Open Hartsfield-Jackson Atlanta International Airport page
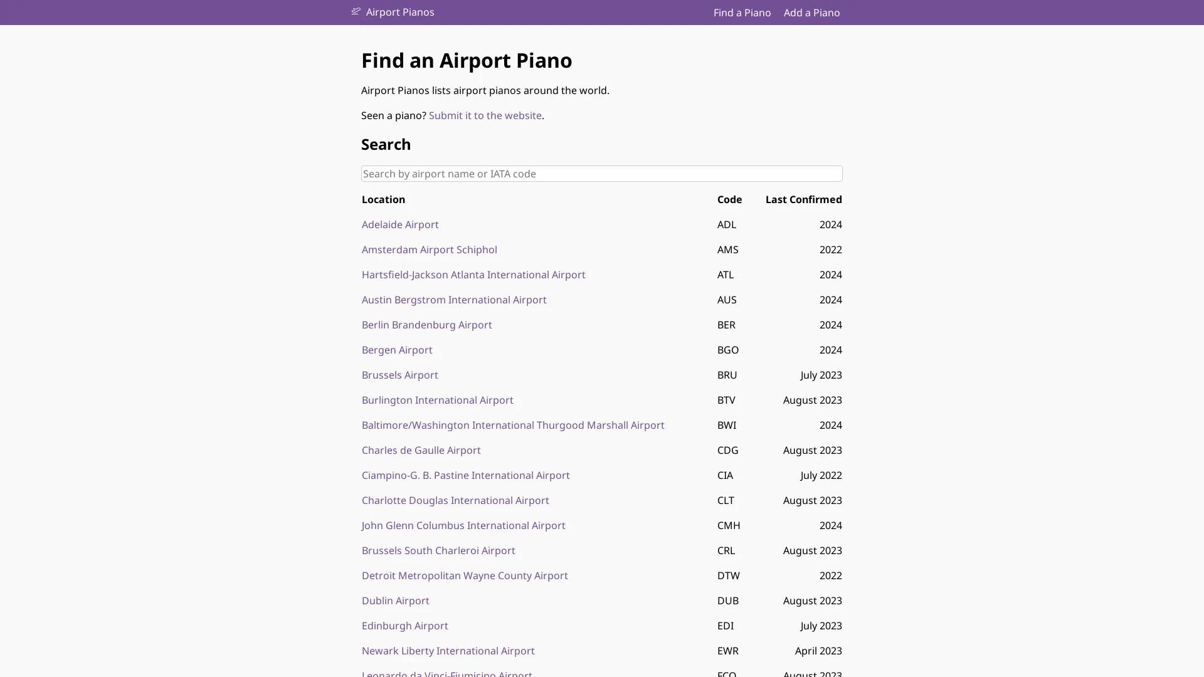The width and height of the screenshot is (1204, 677). tap(473, 275)
